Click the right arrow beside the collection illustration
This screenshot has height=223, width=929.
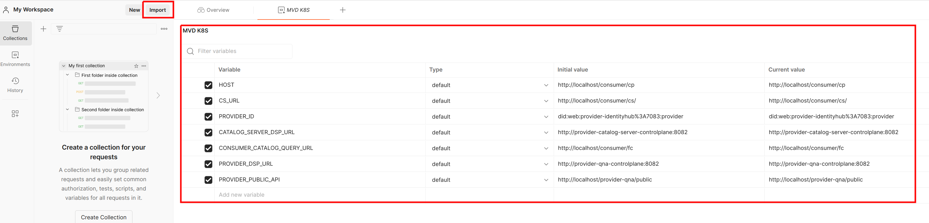pyautogui.click(x=158, y=95)
